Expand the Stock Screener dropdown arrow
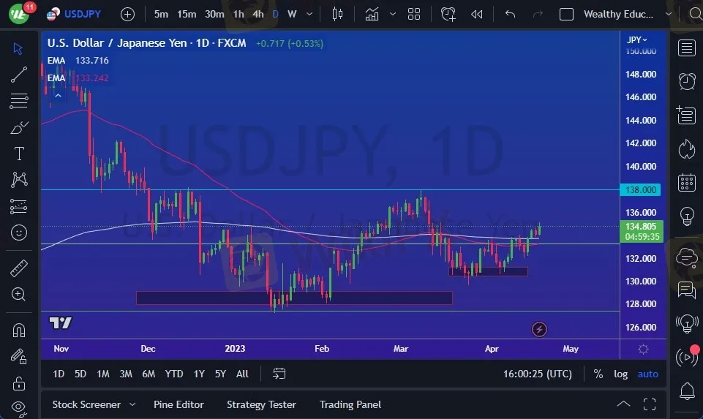703x419 pixels. [x=132, y=404]
